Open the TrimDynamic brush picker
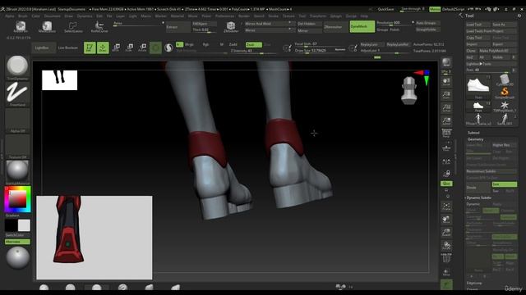The image size is (526, 295). click(17, 67)
